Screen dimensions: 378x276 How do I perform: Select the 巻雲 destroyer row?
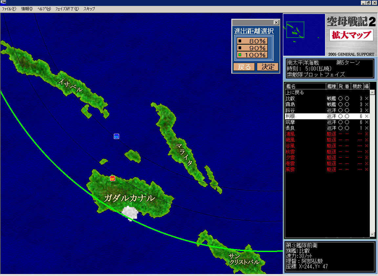327,164
